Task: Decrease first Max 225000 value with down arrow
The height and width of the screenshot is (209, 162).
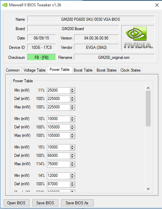Action: click(72, 108)
